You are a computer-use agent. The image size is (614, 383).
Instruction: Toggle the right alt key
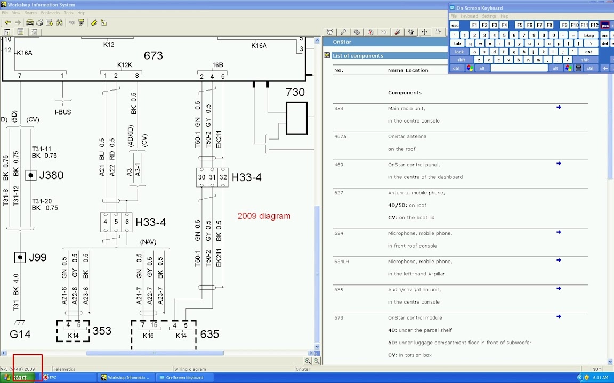click(555, 68)
